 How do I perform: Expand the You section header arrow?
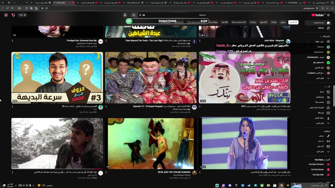[x=325, y=86]
